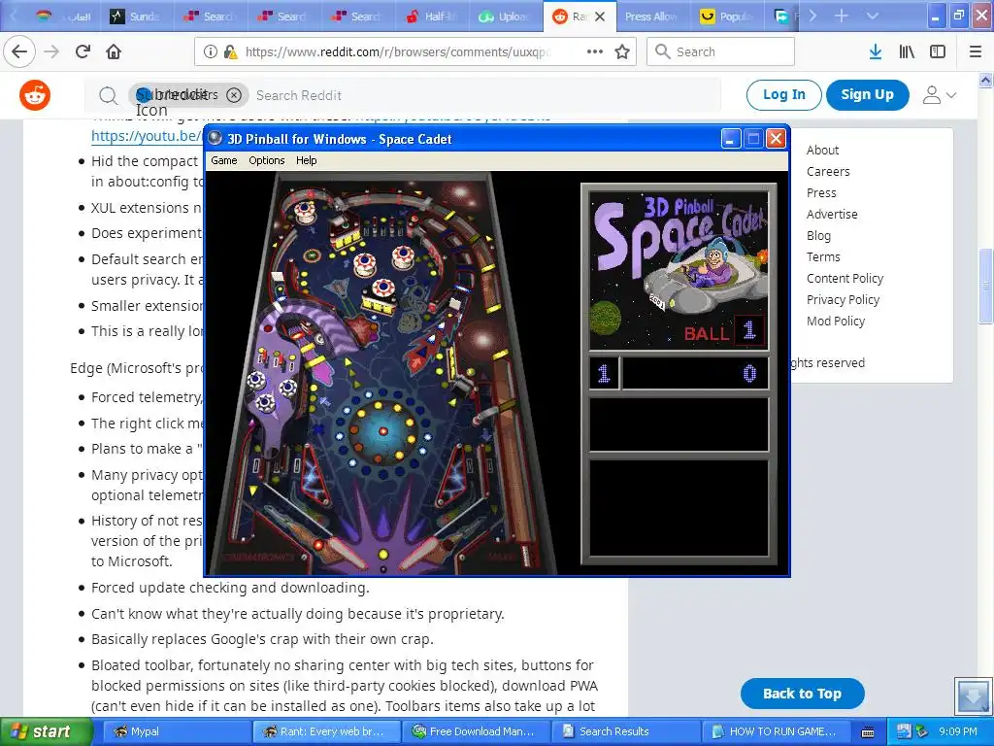Click the Search Reddit input field

click(485, 95)
